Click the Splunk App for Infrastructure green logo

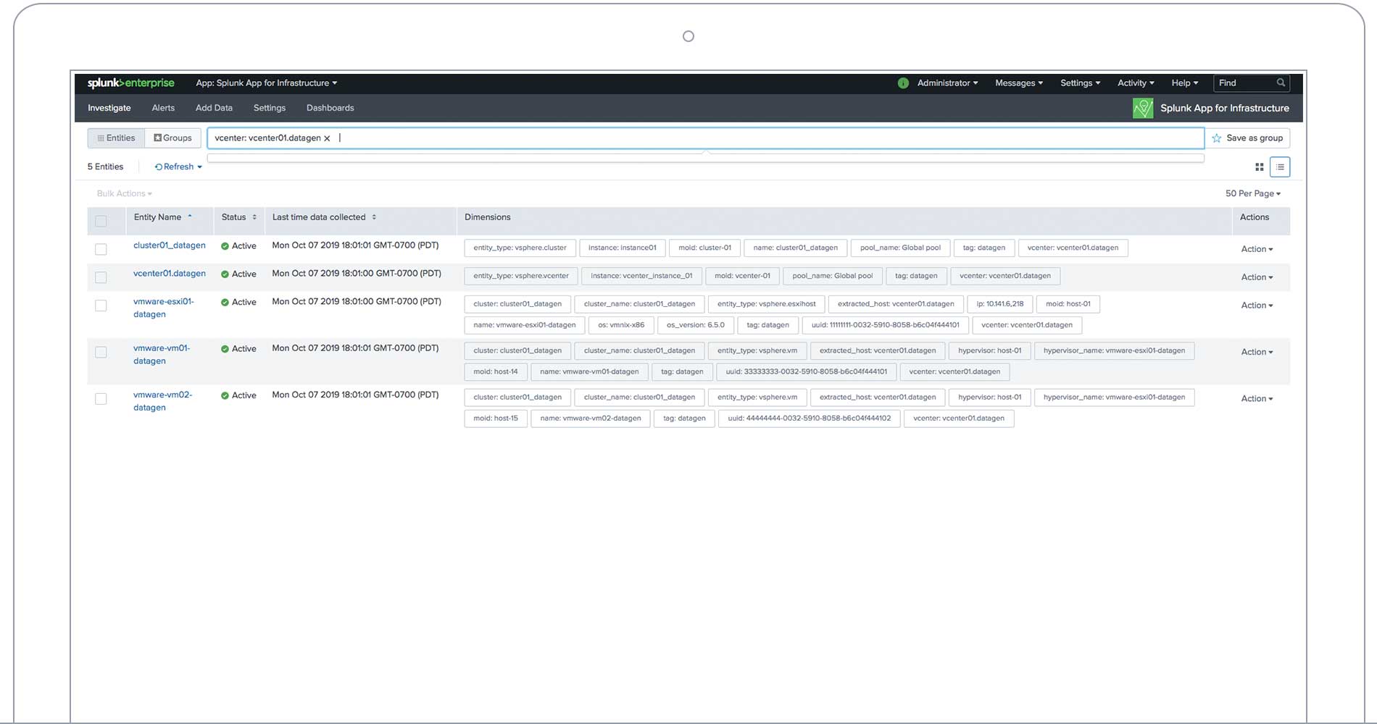coord(1143,109)
